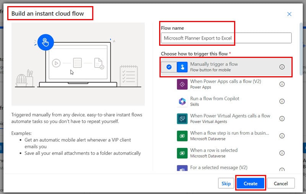Click the Skip button
Viewport: 306px width, 194px height.
(226, 183)
